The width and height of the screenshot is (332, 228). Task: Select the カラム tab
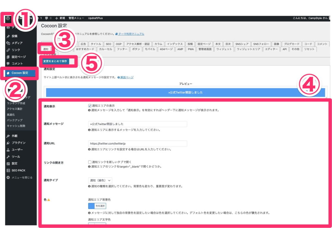click(158, 44)
